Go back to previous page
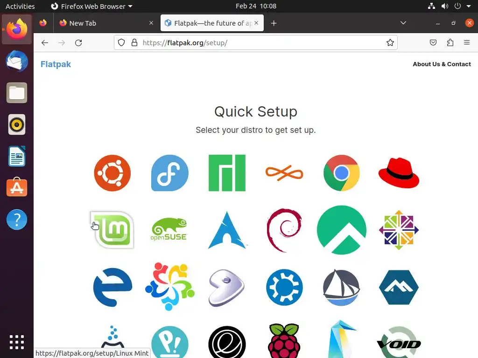This screenshot has width=478, height=358. pyautogui.click(x=45, y=42)
